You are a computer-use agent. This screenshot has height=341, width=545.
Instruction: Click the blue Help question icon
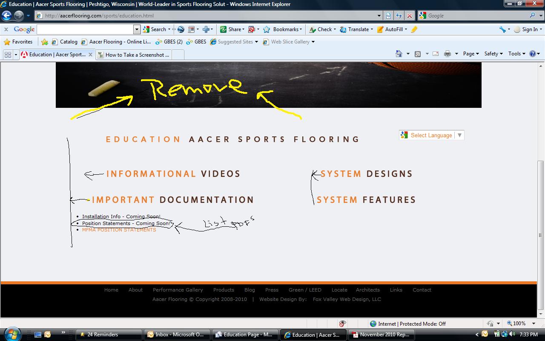[x=532, y=54]
